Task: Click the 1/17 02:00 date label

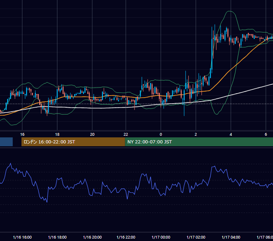Action: (196, 237)
